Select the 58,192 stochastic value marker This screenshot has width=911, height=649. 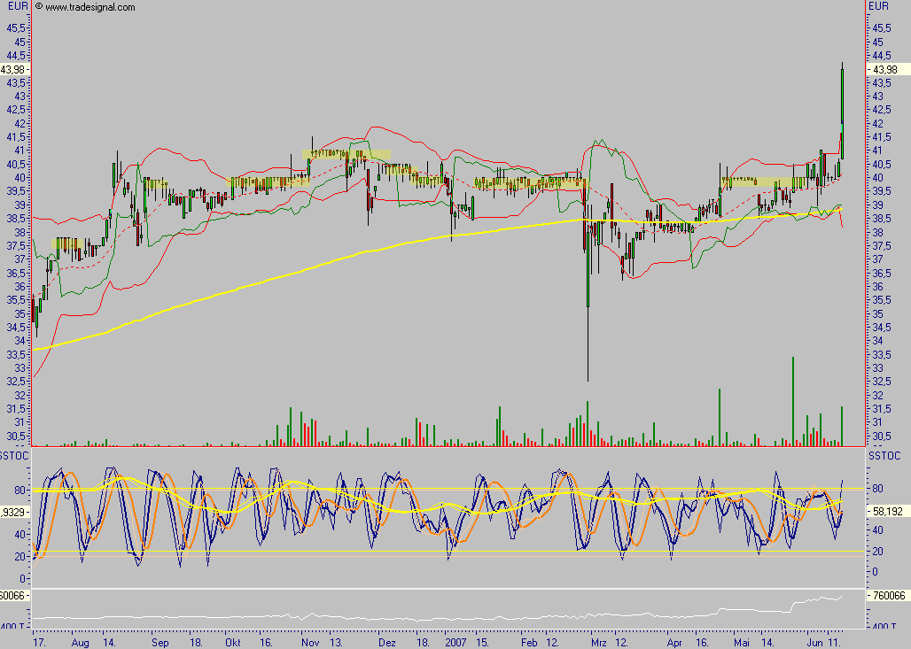pyautogui.click(x=888, y=512)
